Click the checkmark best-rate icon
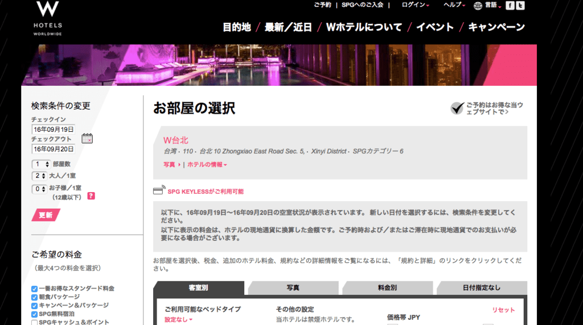 point(457,108)
